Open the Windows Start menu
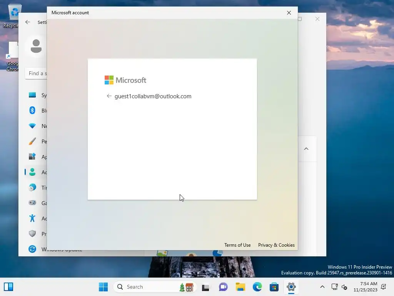394x296 pixels. 103,287
